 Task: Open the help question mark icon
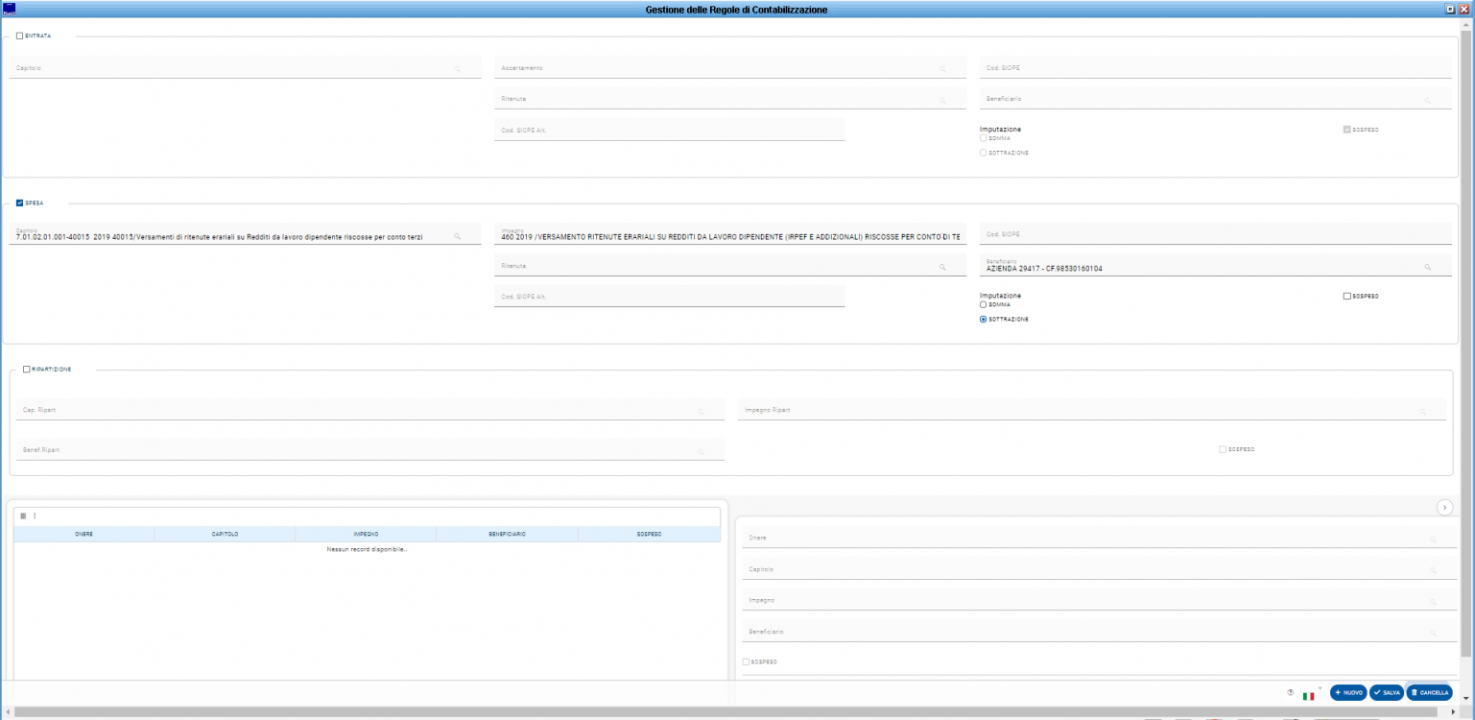(1290, 692)
